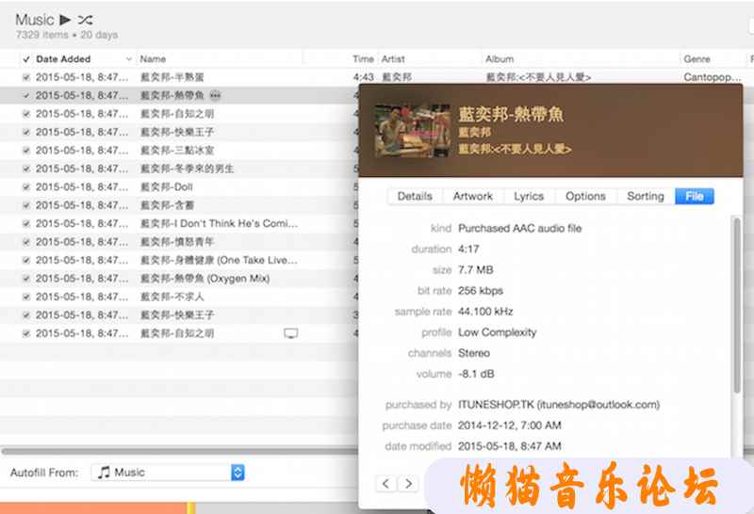Click the Cantopop genre cell
The height and width of the screenshot is (514, 754).
713,77
